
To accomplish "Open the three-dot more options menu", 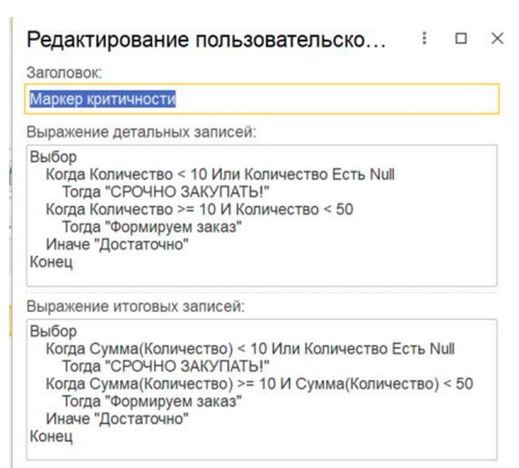I will [x=425, y=39].
